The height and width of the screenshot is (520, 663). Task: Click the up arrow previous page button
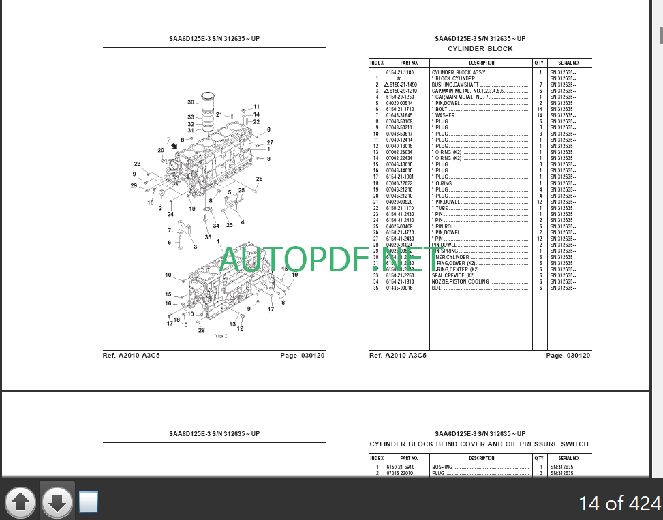pos(20,503)
